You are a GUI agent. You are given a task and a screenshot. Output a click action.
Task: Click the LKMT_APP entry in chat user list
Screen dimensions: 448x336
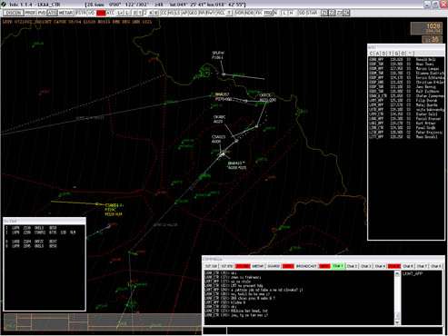click(413, 273)
